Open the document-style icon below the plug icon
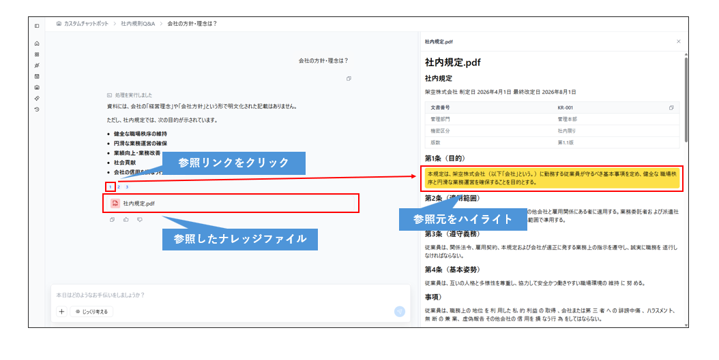 37,76
